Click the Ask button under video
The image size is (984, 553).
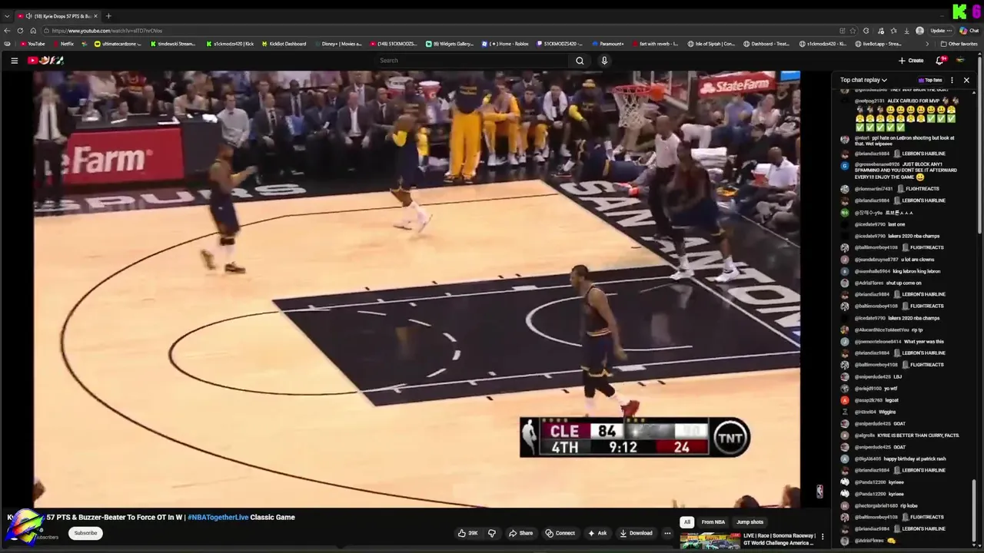(x=597, y=533)
